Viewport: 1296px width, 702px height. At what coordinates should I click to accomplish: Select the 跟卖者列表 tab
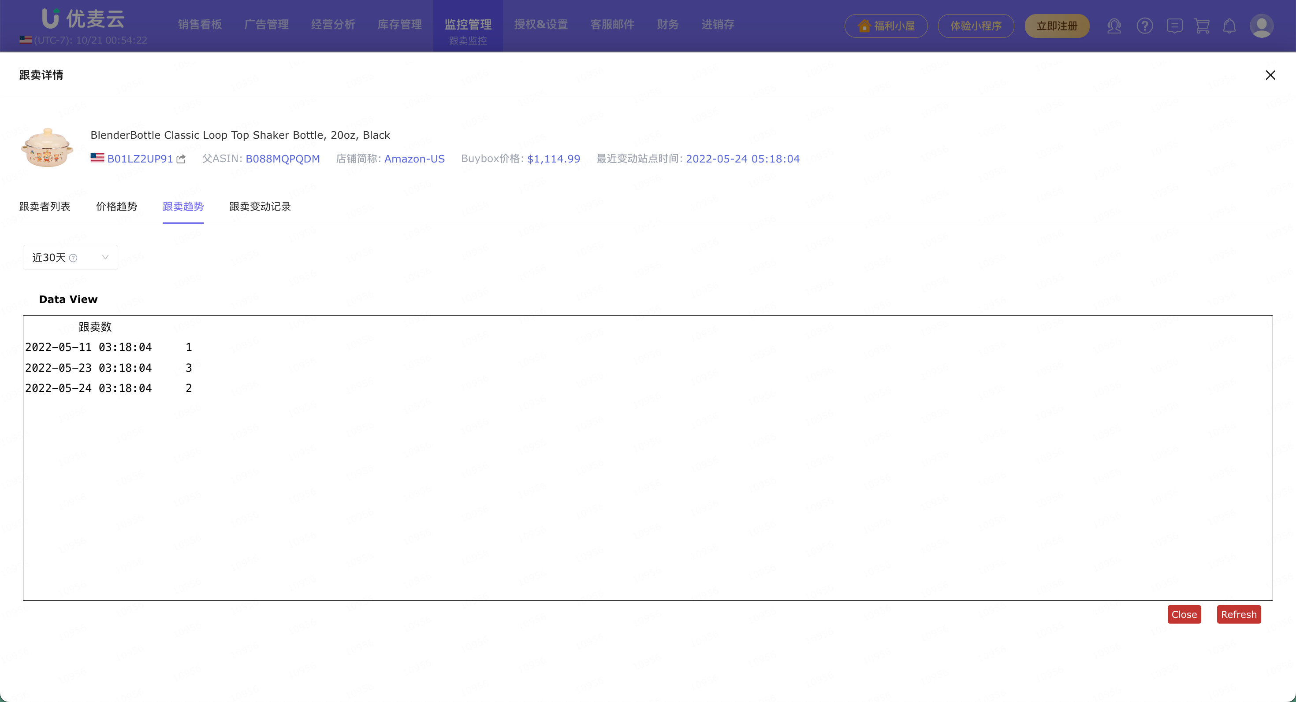(x=44, y=207)
